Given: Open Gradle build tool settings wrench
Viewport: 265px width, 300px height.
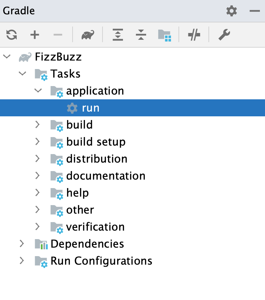Looking at the screenshot, I should (x=224, y=35).
